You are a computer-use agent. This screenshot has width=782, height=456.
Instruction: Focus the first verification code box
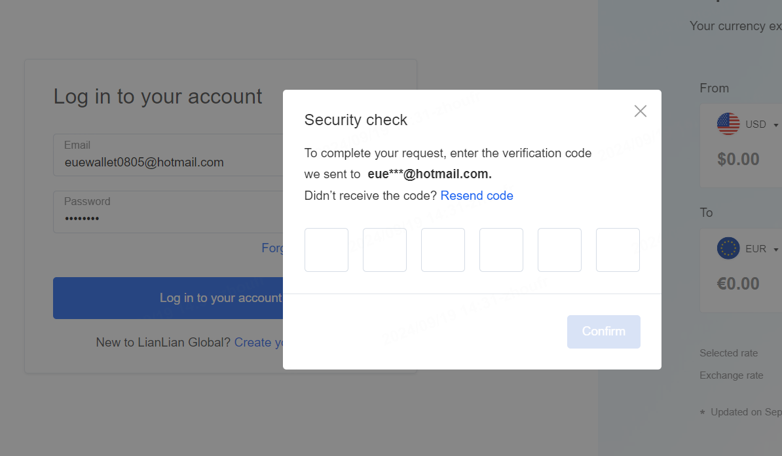point(326,250)
